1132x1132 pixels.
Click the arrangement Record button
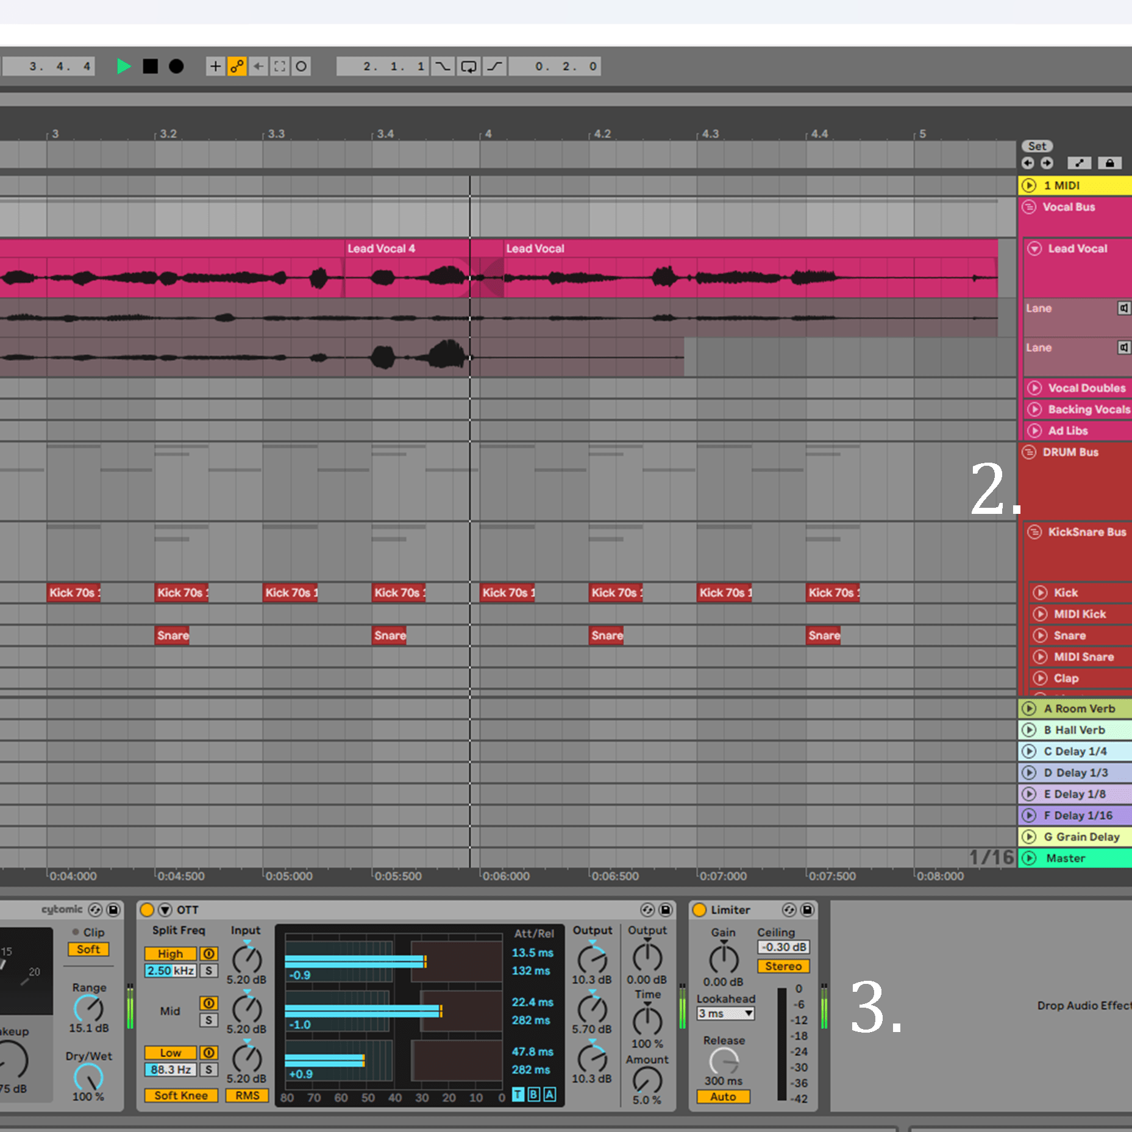[176, 66]
